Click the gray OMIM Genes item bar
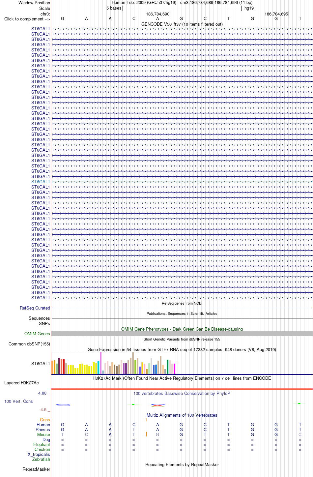Viewport: 313px width, 477px height. click(182, 334)
